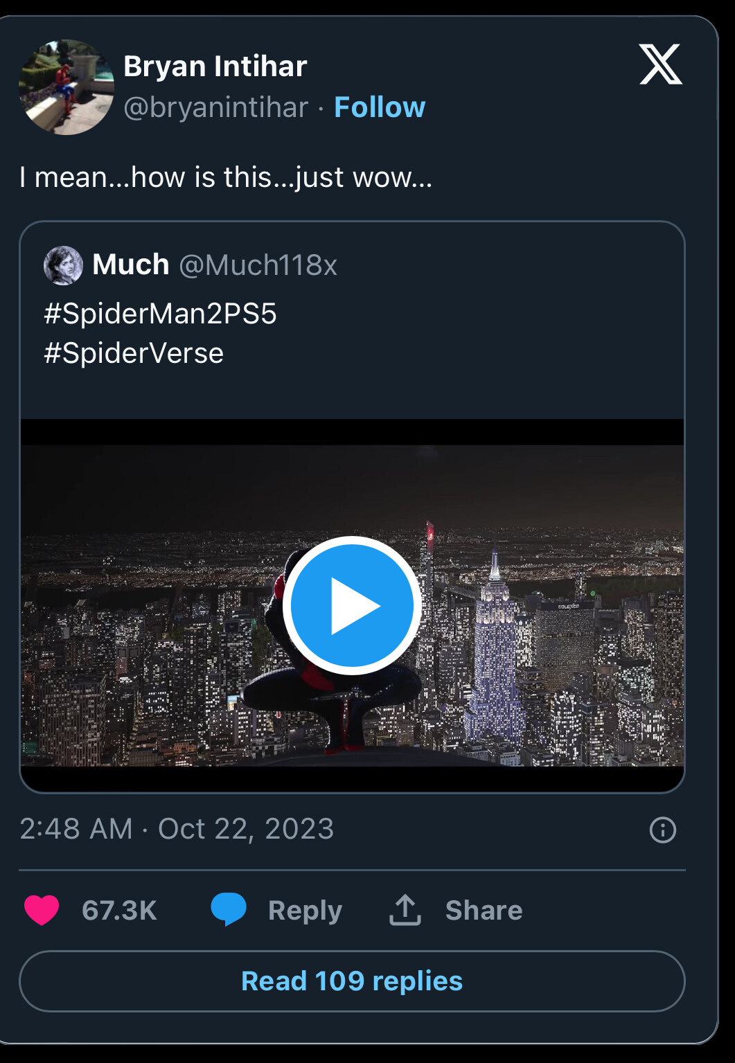View the 67.3K likes count

click(119, 911)
